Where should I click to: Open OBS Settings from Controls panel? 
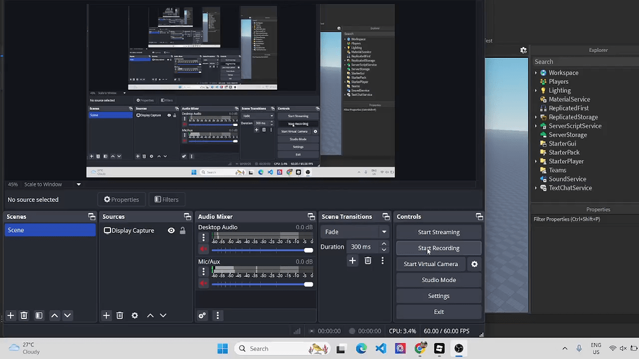439,295
